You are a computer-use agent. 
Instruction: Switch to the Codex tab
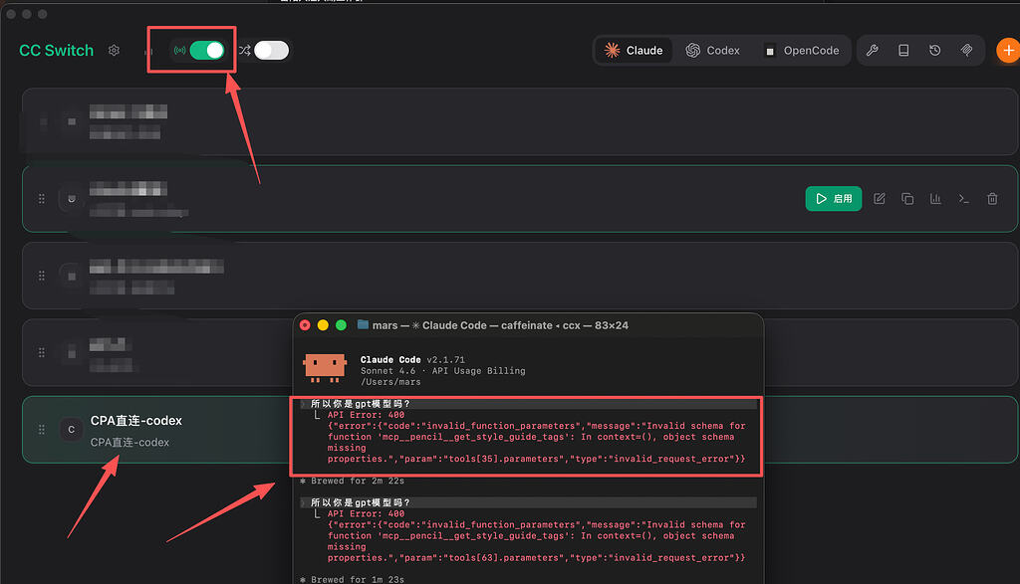[713, 50]
